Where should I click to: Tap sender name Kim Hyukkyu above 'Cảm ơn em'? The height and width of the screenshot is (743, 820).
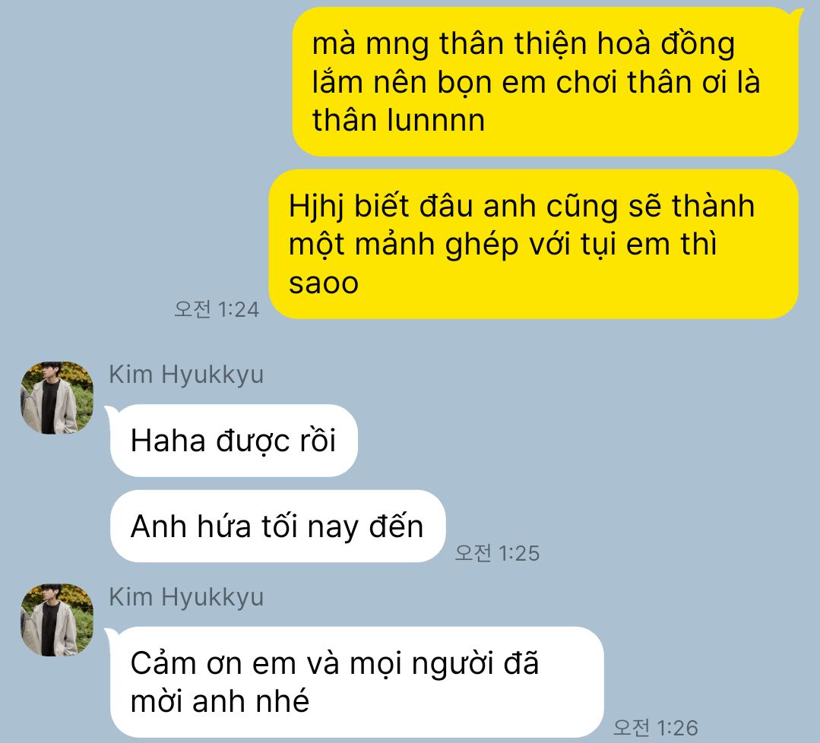(186, 597)
